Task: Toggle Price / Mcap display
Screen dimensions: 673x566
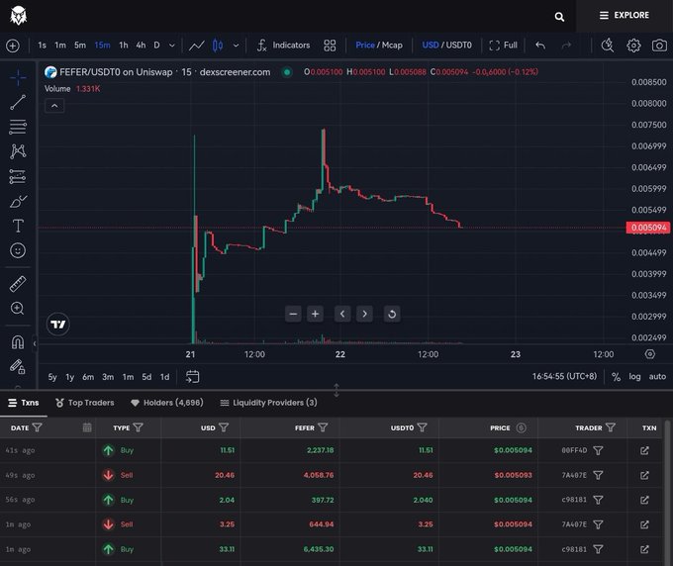Action: [x=379, y=46]
